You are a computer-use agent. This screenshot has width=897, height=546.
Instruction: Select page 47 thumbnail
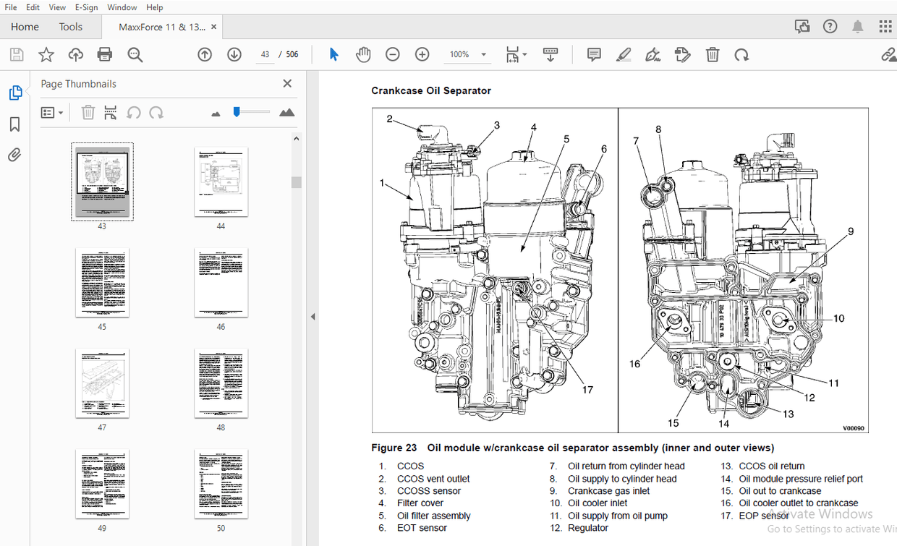point(102,383)
